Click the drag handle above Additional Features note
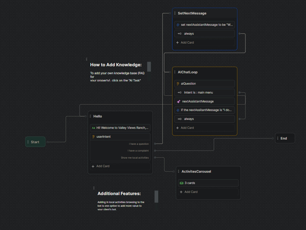This screenshot has width=306, height=230. point(94,188)
